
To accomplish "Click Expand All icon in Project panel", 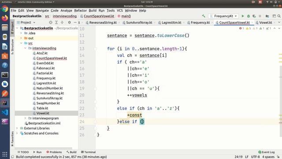I will pyautogui.click(x=56, y=23).
